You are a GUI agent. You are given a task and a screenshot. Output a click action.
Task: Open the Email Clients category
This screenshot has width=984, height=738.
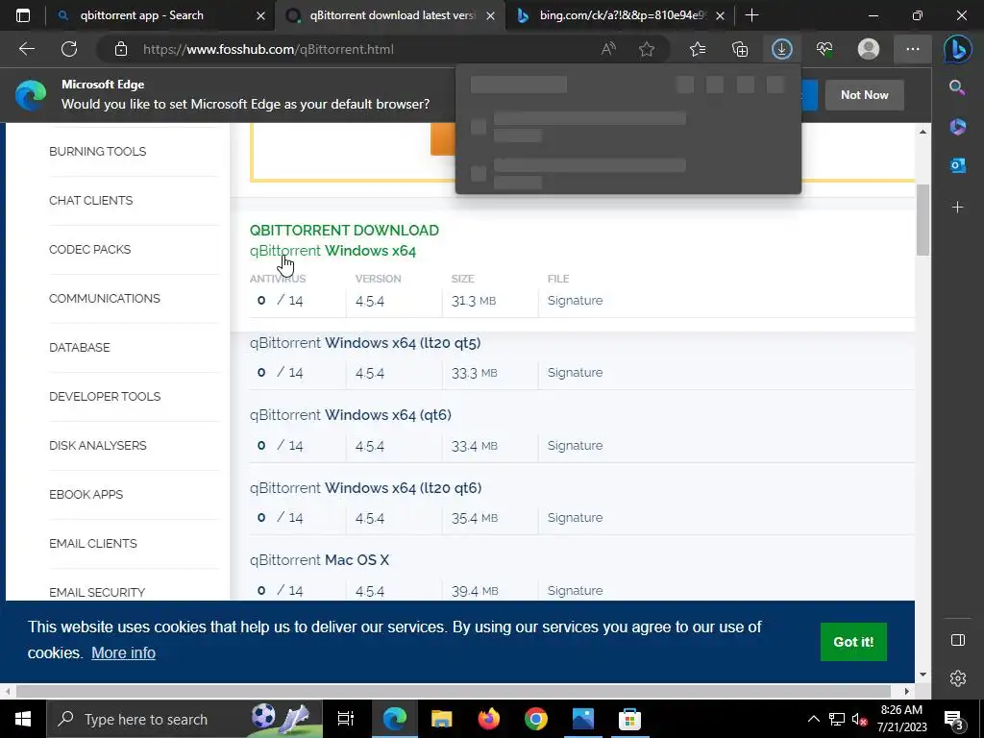point(93,543)
